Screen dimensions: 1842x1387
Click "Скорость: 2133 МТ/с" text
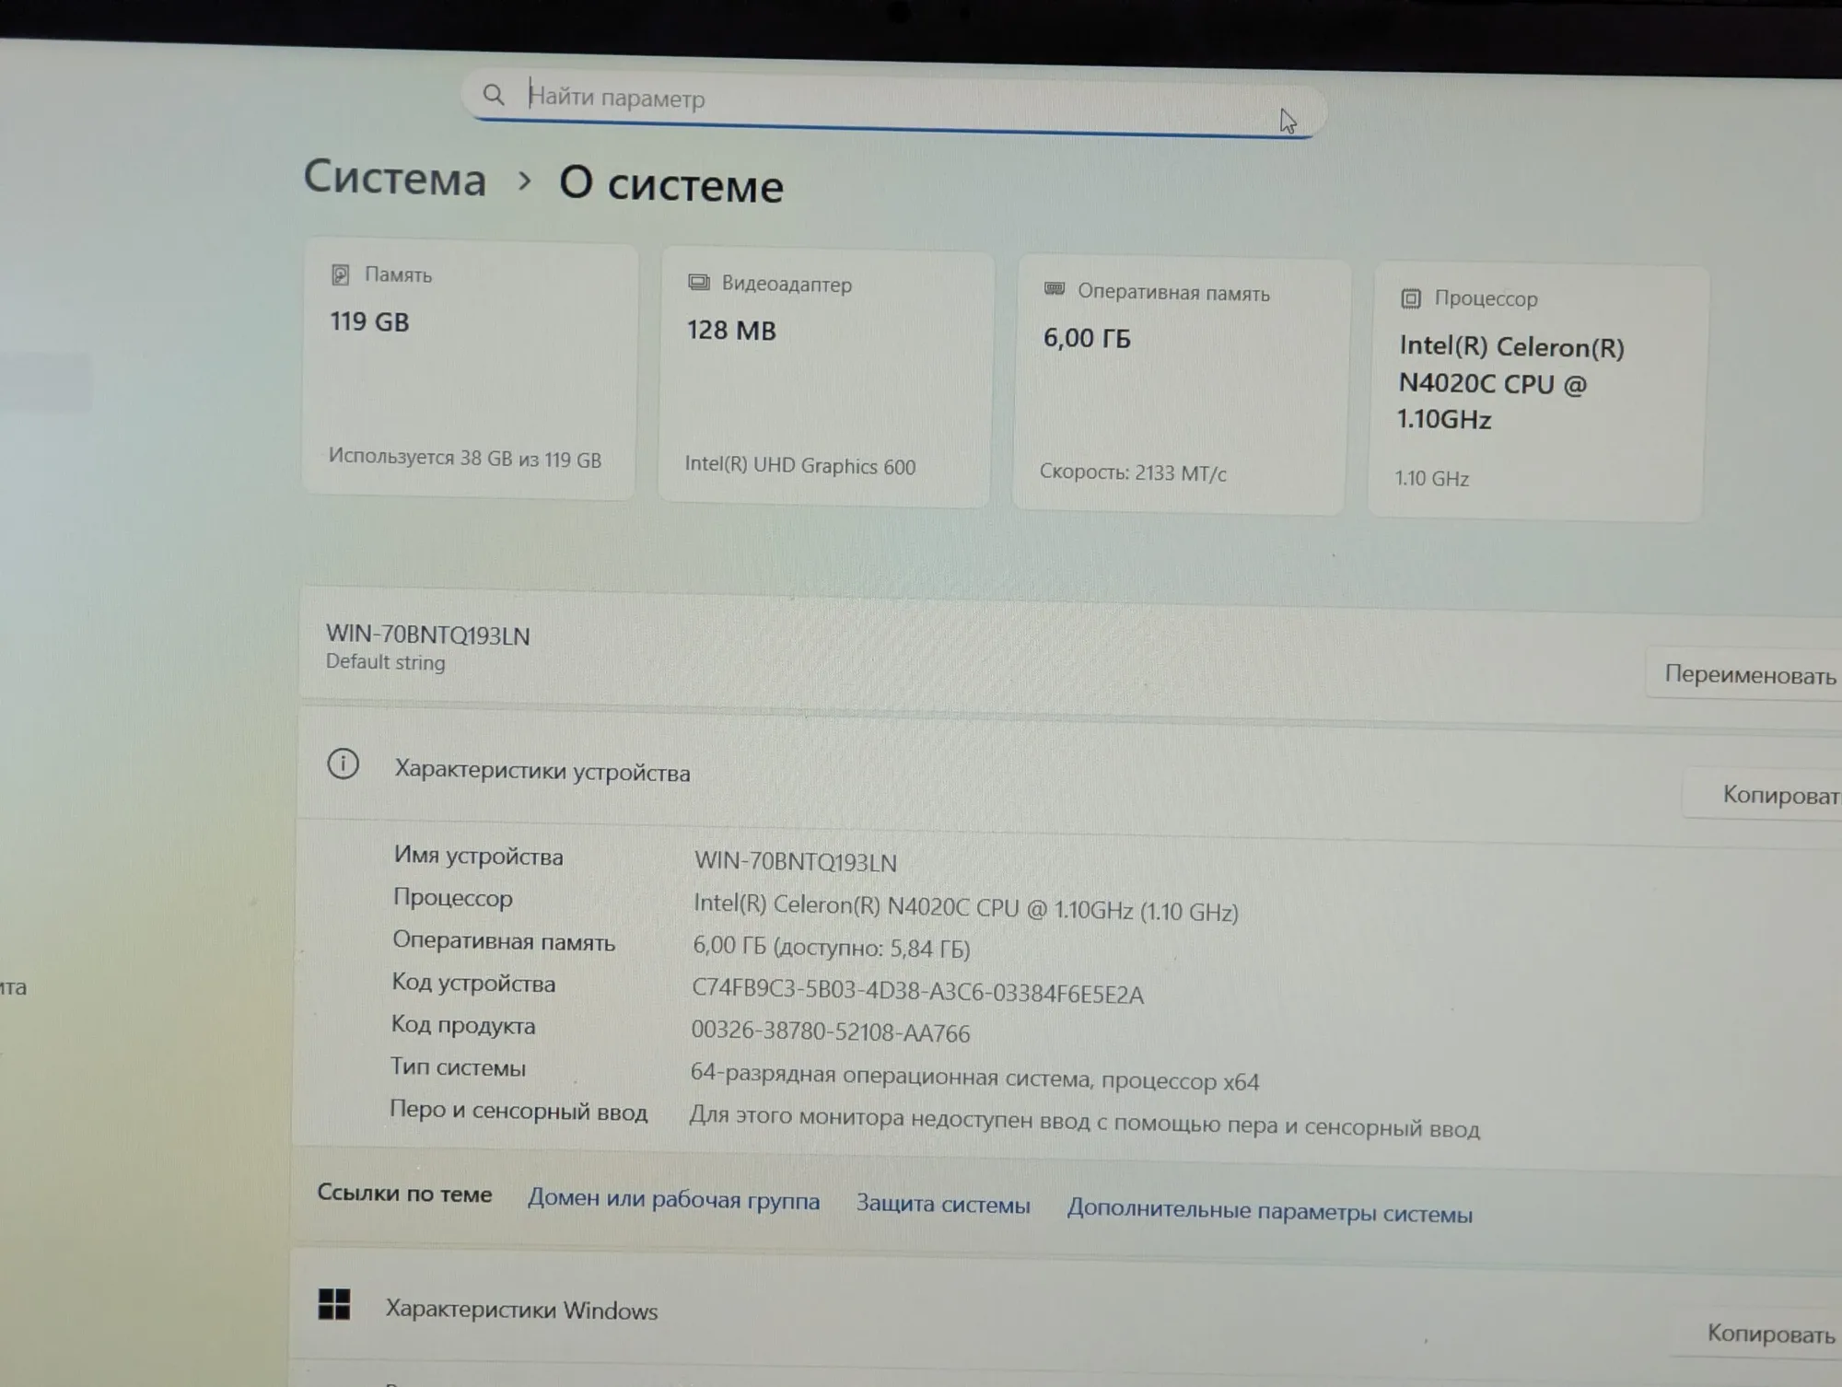click(1133, 472)
